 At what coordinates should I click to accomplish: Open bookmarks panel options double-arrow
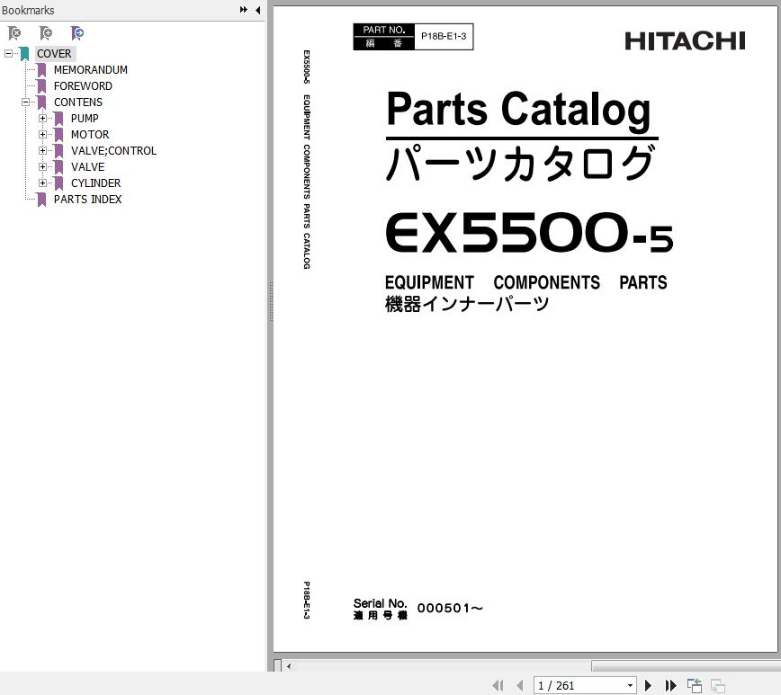(x=243, y=10)
